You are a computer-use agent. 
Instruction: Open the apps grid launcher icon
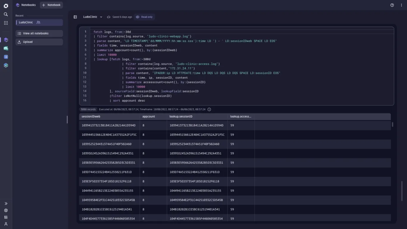[x=6, y=23]
